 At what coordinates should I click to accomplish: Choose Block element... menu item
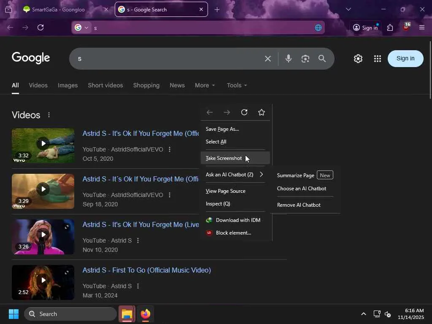tap(235, 233)
